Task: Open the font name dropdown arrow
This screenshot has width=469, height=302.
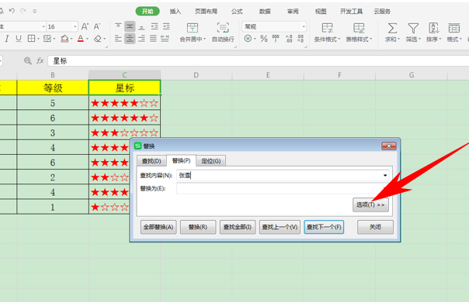Action: (x=43, y=27)
